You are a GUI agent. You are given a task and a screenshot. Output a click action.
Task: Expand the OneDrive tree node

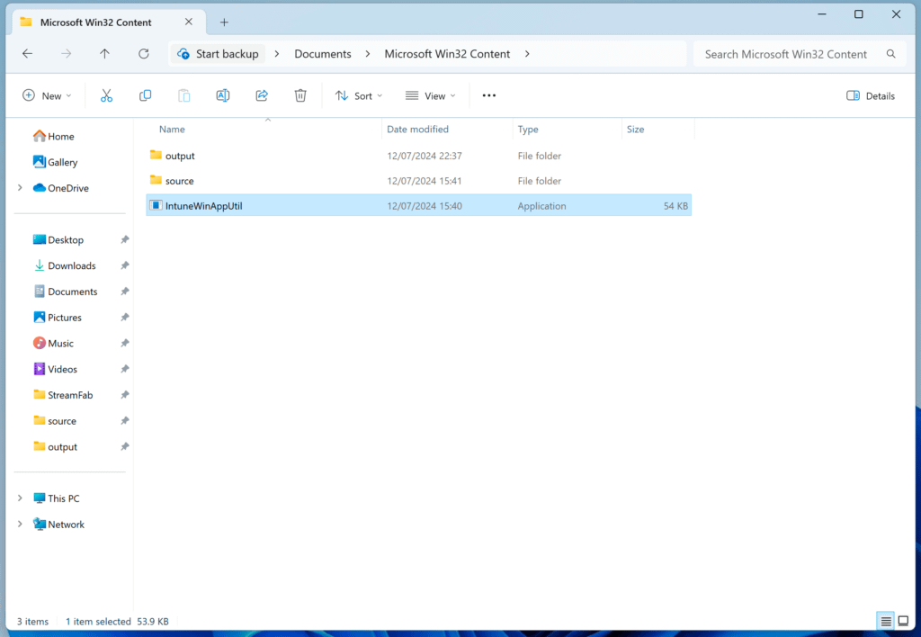coord(21,188)
